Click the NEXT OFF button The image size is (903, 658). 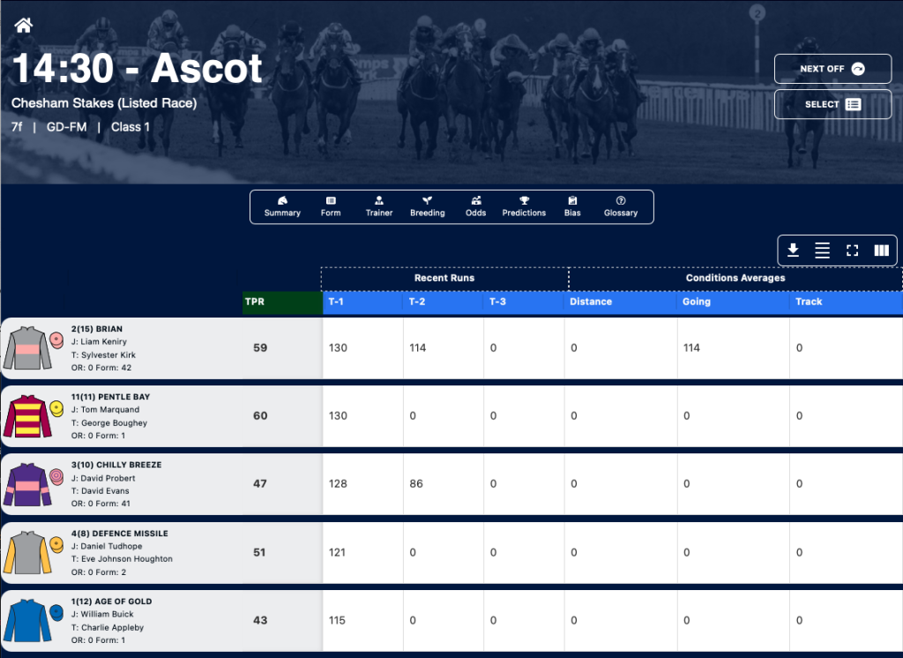832,69
